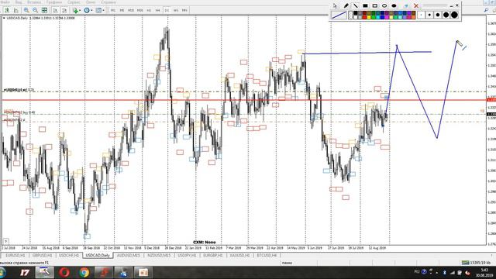Click the blue eraser icon in palette
The image size is (496, 279).
tap(406, 5)
